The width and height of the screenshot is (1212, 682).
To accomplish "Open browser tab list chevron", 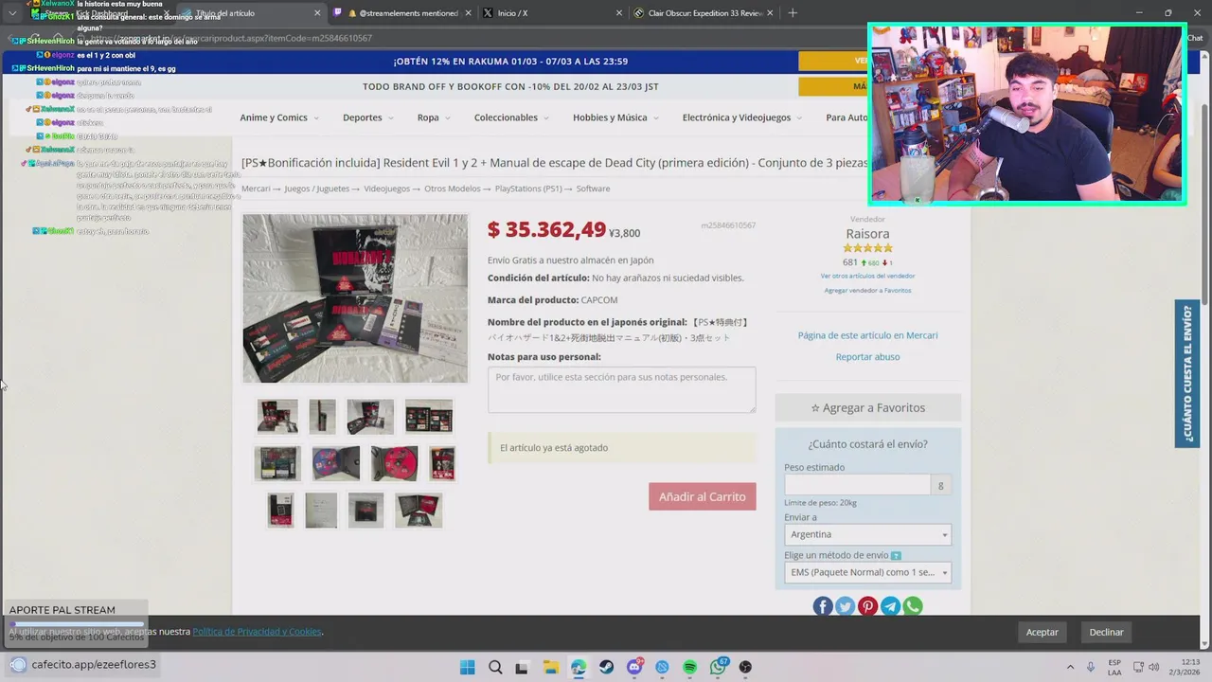I will pyautogui.click(x=11, y=13).
